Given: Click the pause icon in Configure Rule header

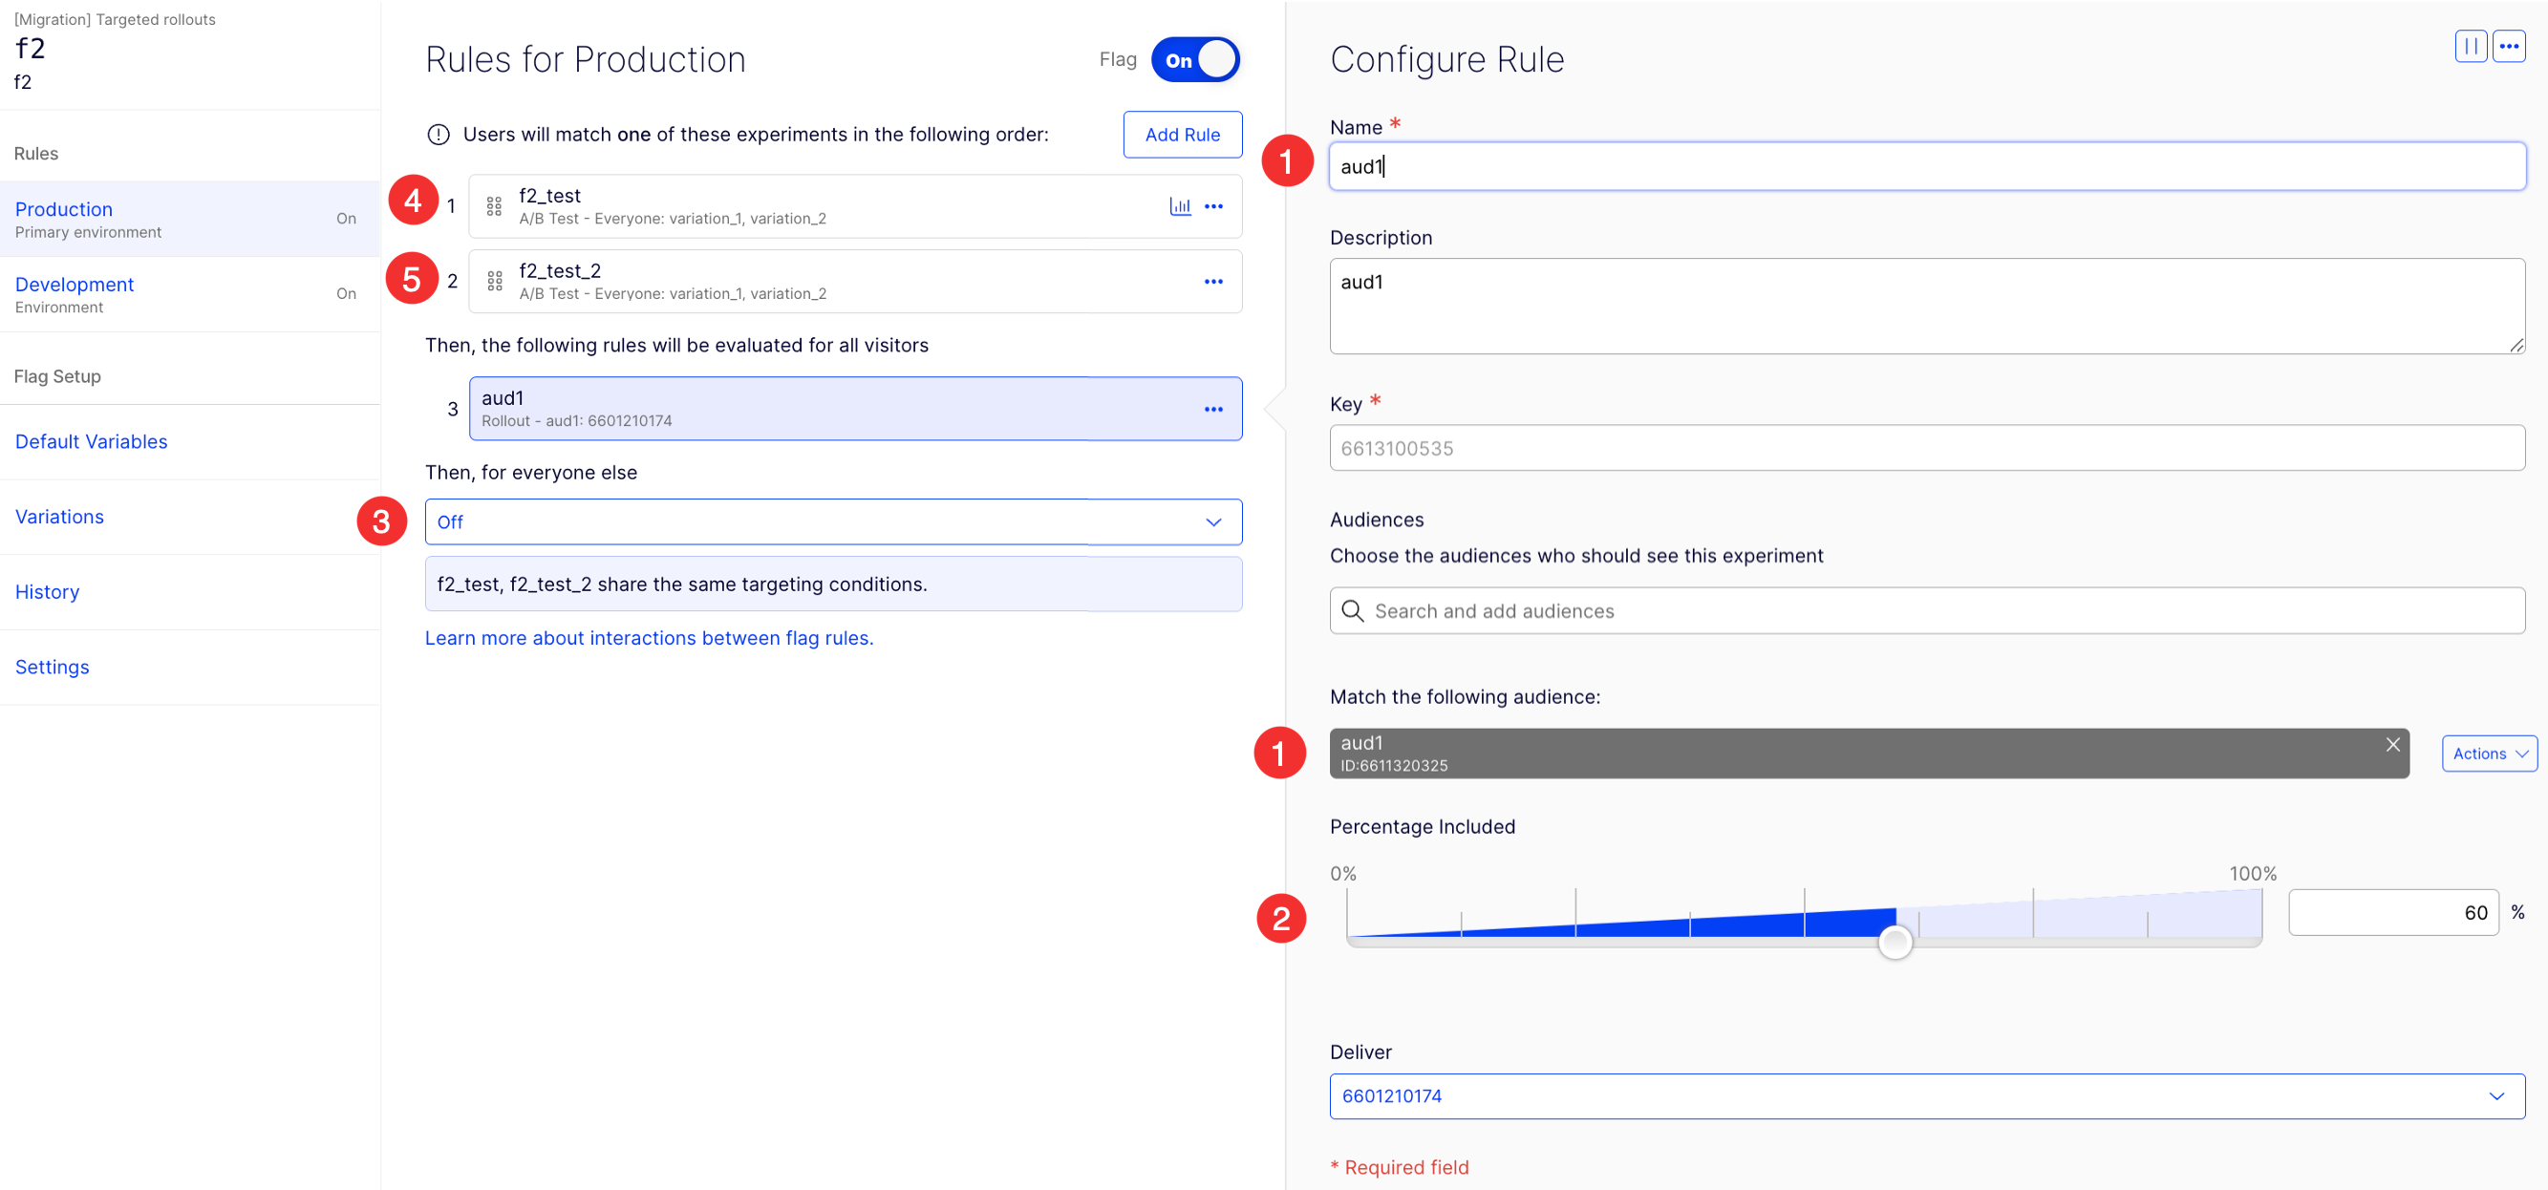Looking at the screenshot, I should [2470, 46].
